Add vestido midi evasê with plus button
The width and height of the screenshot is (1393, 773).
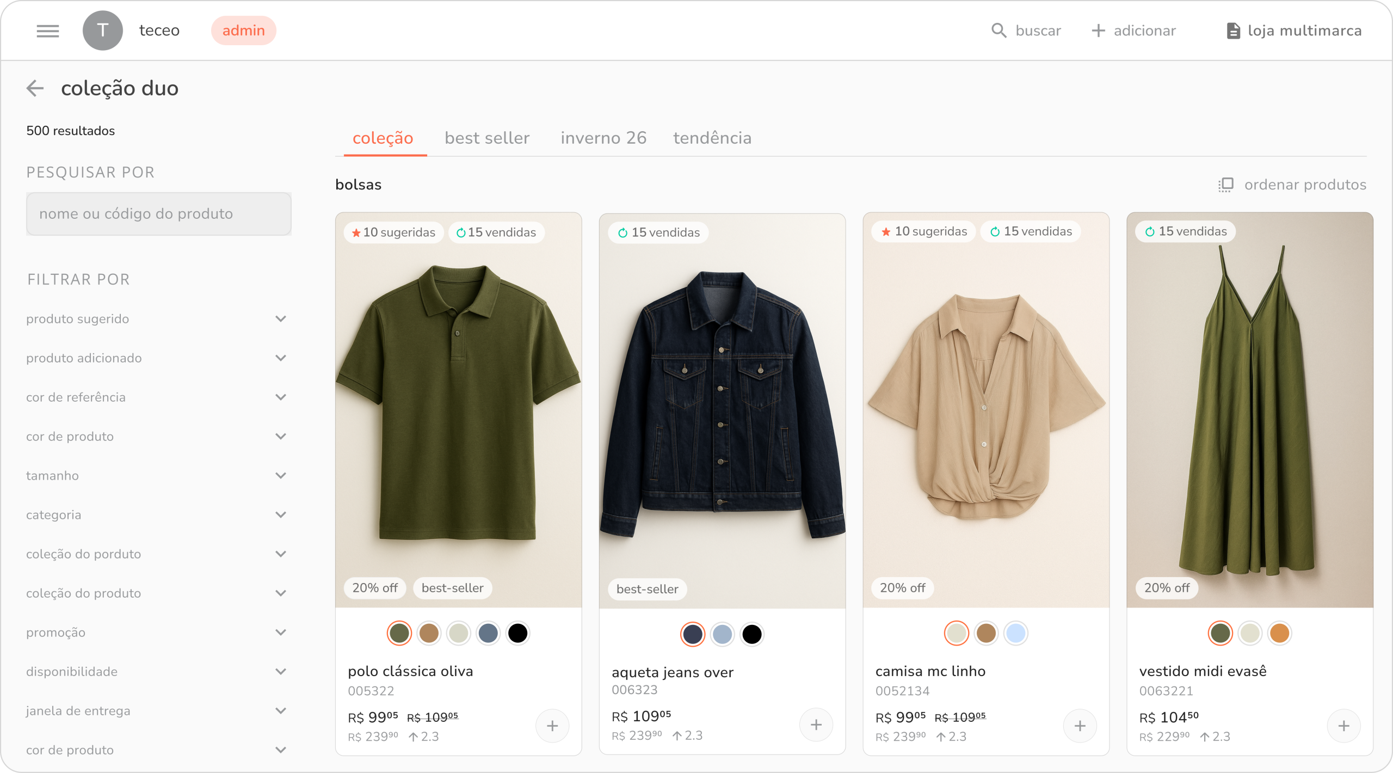point(1343,726)
